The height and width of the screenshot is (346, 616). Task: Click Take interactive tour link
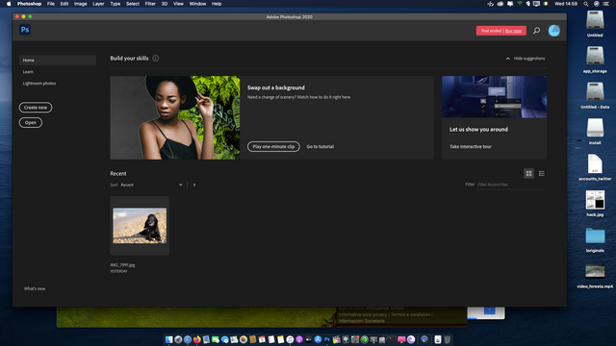(471, 146)
